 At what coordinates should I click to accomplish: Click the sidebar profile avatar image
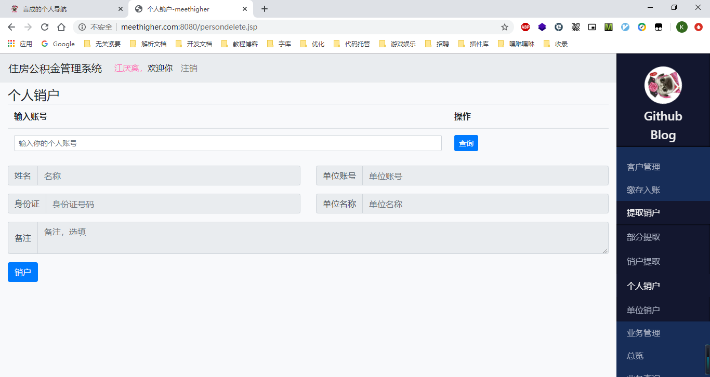coord(663,85)
